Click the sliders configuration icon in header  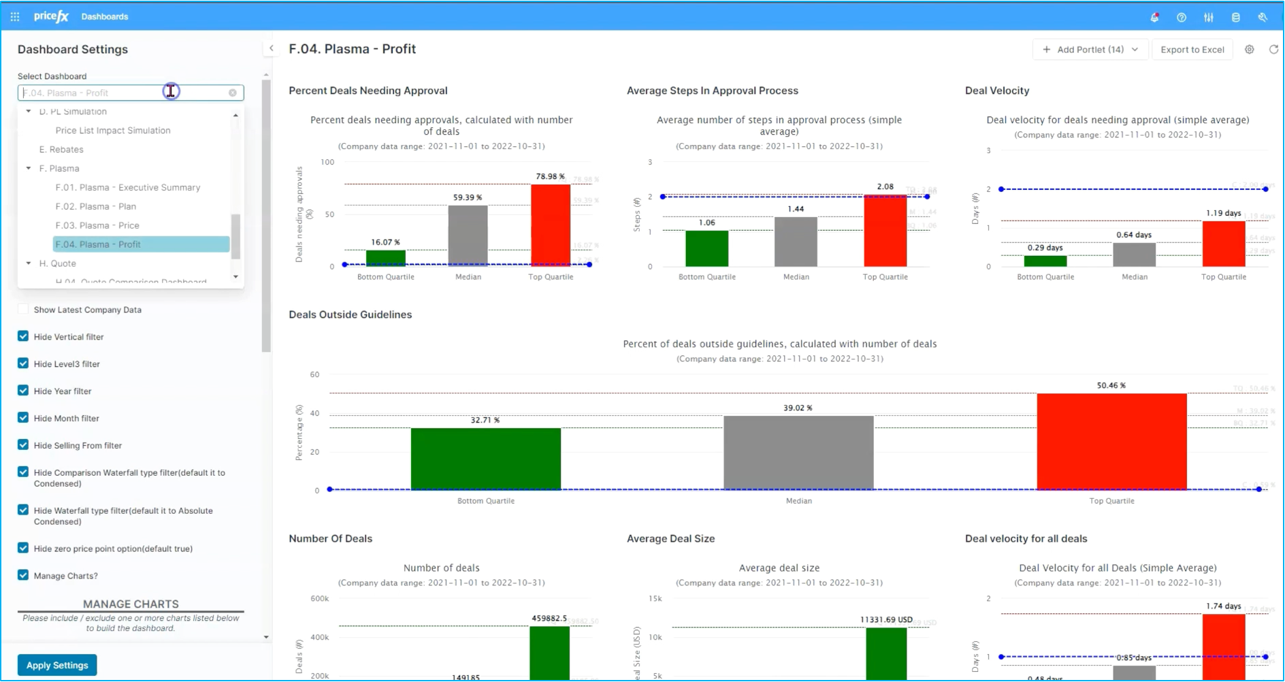(1209, 17)
